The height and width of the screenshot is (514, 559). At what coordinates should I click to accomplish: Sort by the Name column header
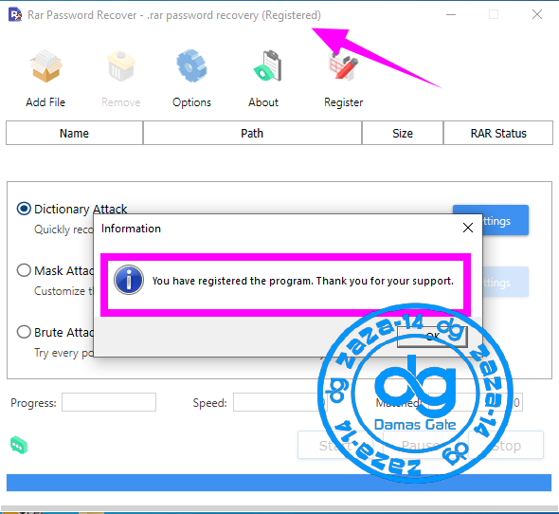click(x=74, y=133)
